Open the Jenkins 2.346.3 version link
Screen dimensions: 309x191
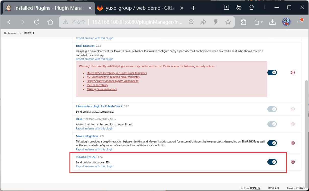click(x=295, y=188)
